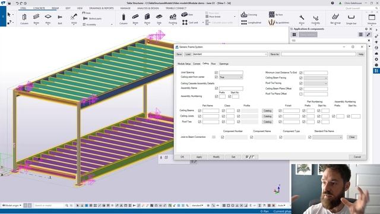Click the Catalog button for Ceiling Beams
Viewport: 380px width, 214px height.
click(267, 111)
